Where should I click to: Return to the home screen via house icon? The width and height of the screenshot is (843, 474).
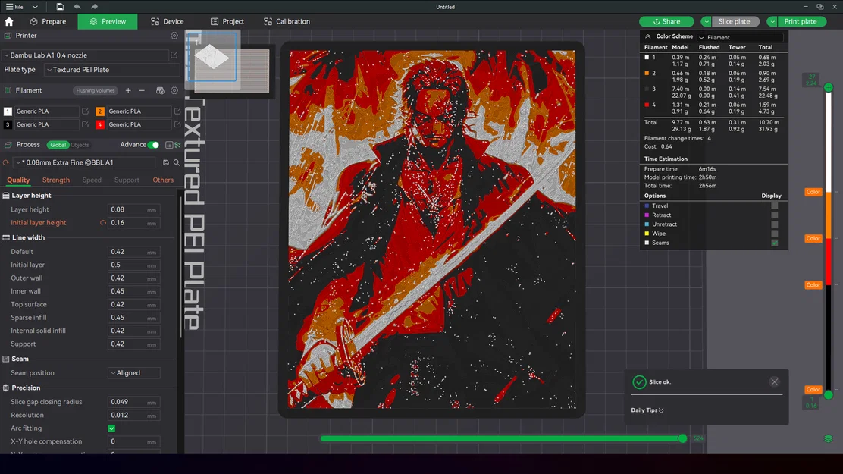[x=8, y=21]
